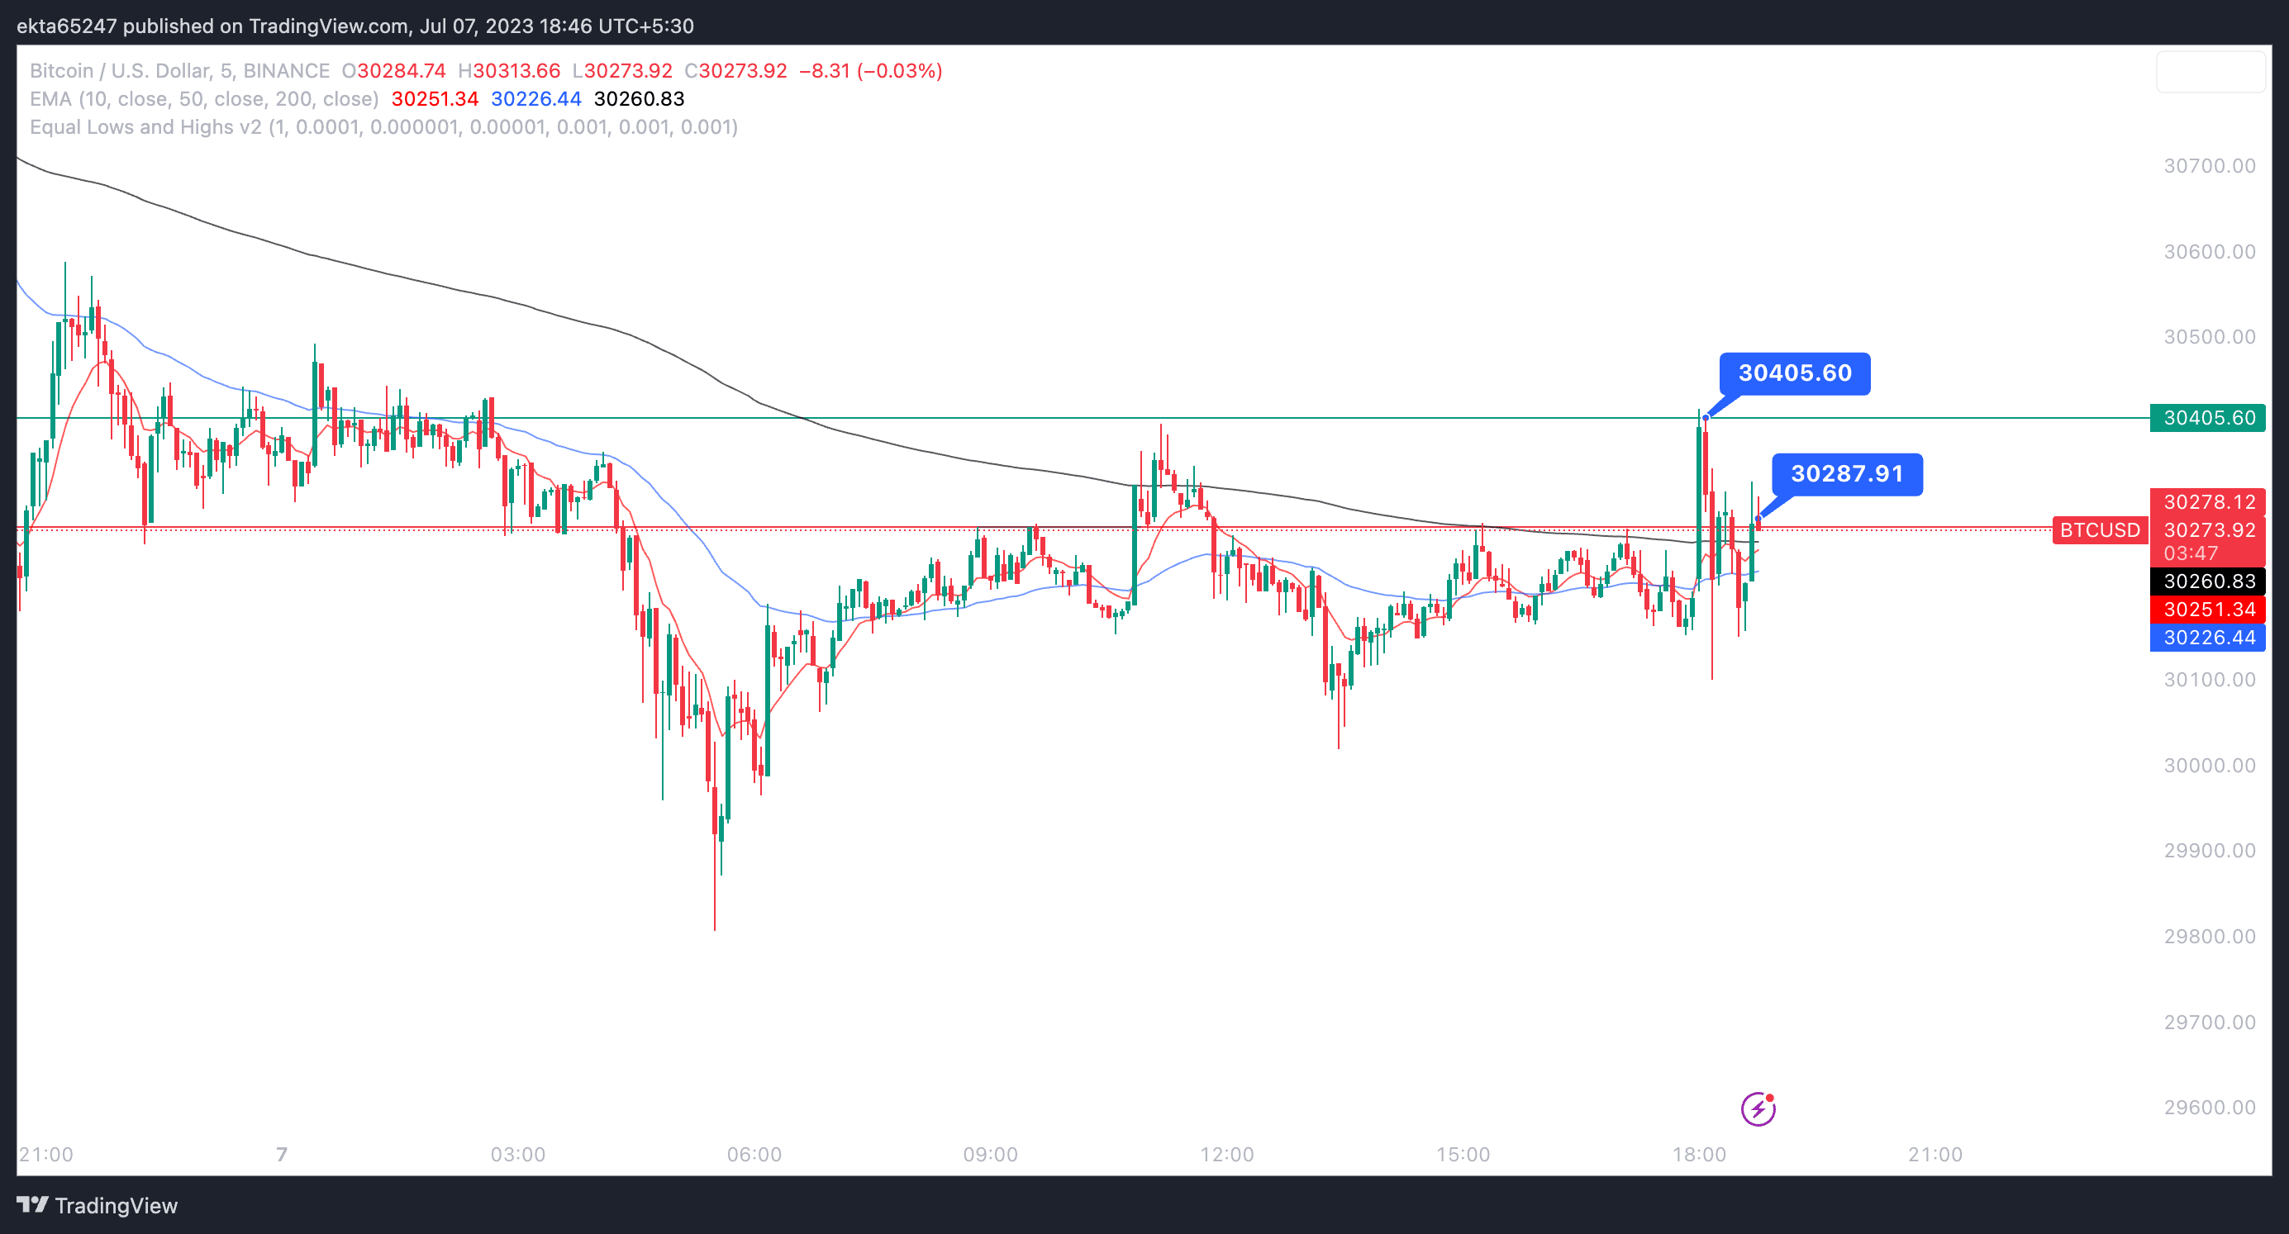Click the high value H30313.66
The image size is (2289, 1234).
coord(509,71)
